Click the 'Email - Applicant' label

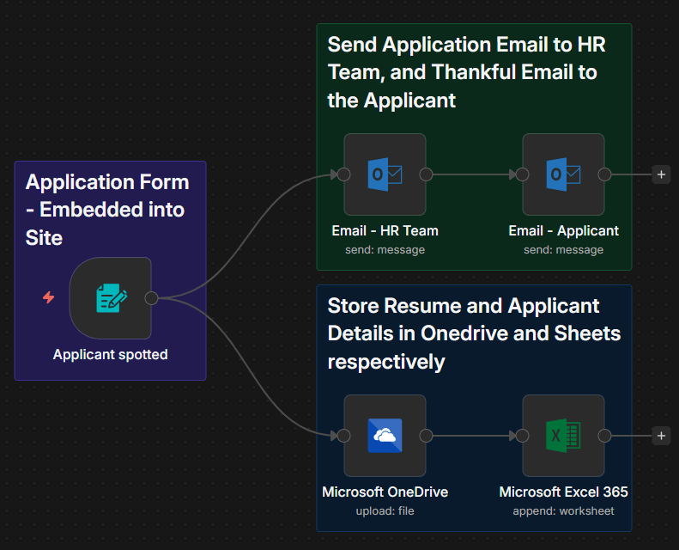pyautogui.click(x=563, y=230)
